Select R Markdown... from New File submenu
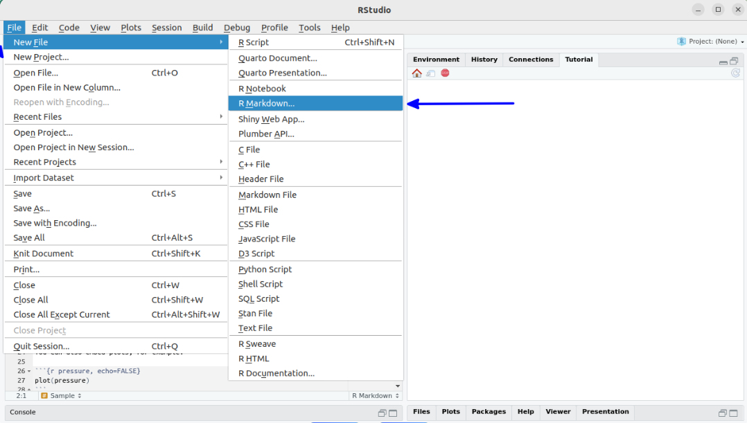747x423 pixels. [315, 103]
